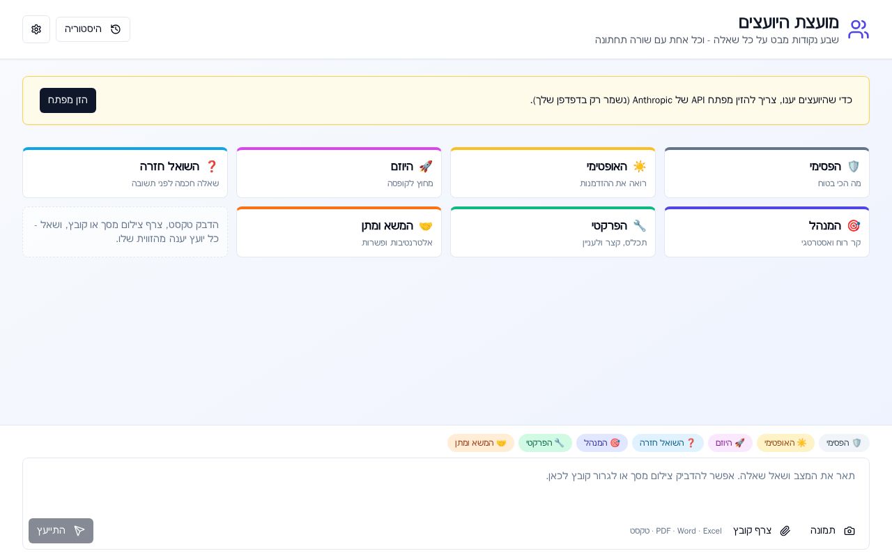Click the handshake icon on המשא ומתן card

coord(426,226)
